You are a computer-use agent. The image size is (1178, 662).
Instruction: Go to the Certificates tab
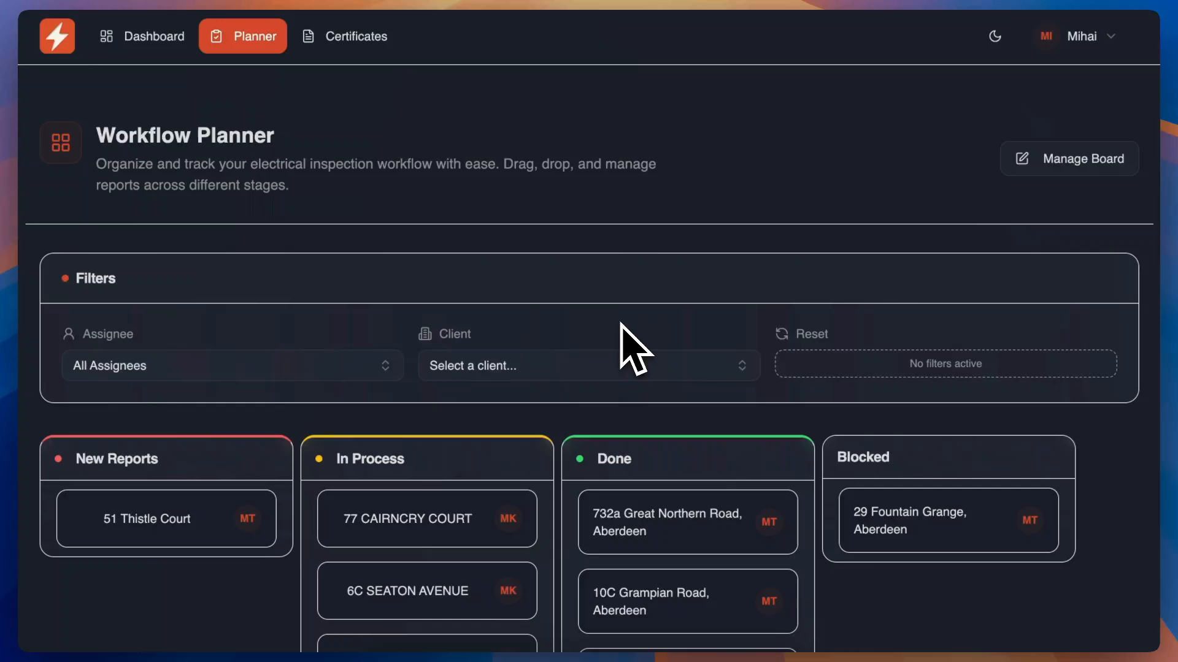click(345, 36)
